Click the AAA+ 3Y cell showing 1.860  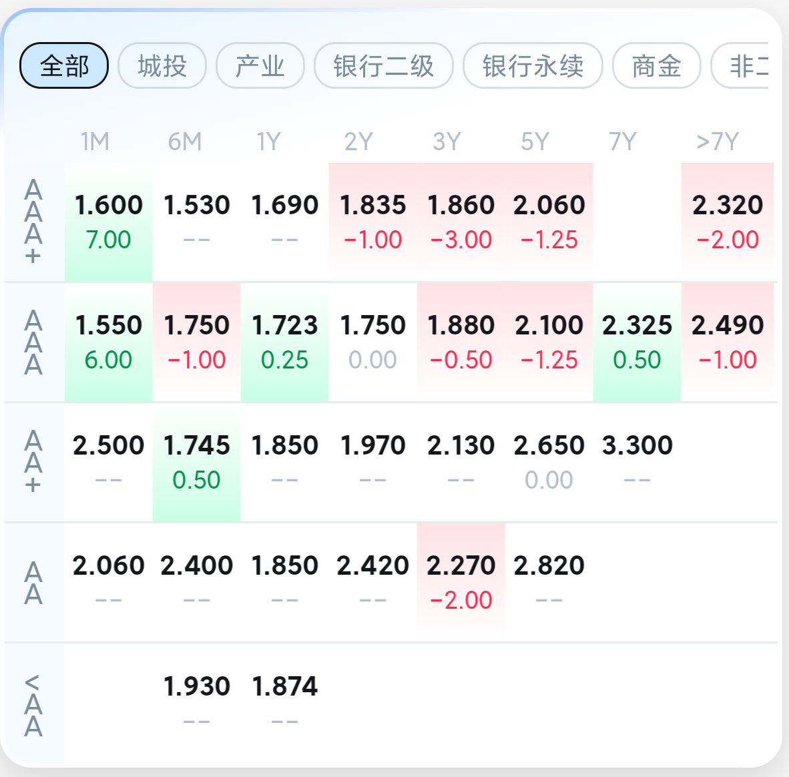pos(461,222)
